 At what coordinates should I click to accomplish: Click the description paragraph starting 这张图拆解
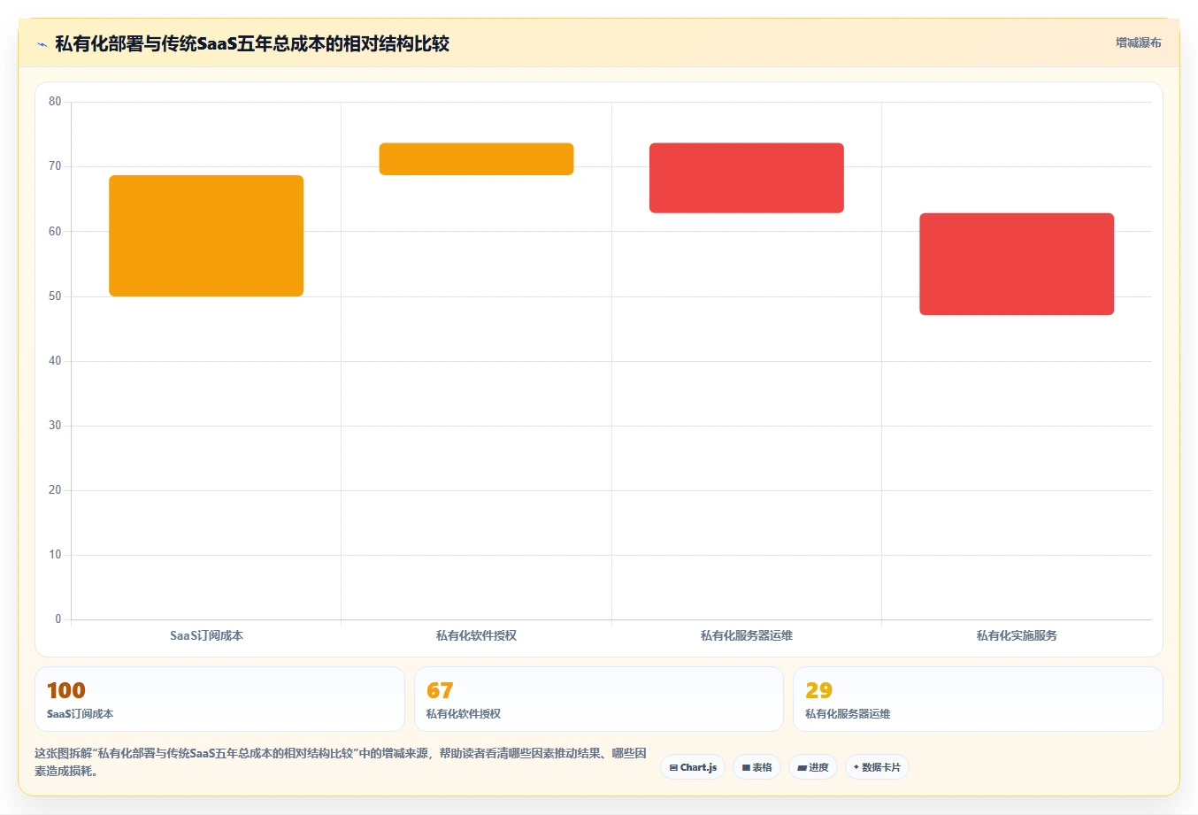tap(341, 762)
